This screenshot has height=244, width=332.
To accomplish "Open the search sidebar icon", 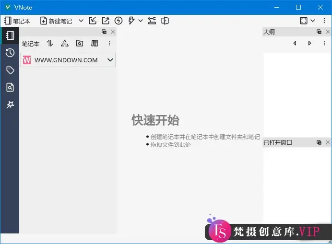I will 10,87.
